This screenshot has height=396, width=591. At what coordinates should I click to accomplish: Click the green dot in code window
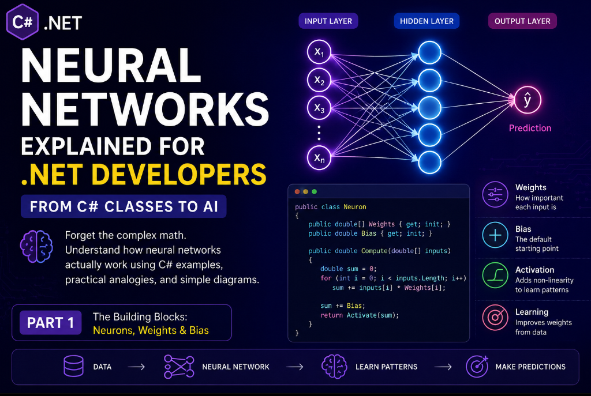tap(315, 191)
